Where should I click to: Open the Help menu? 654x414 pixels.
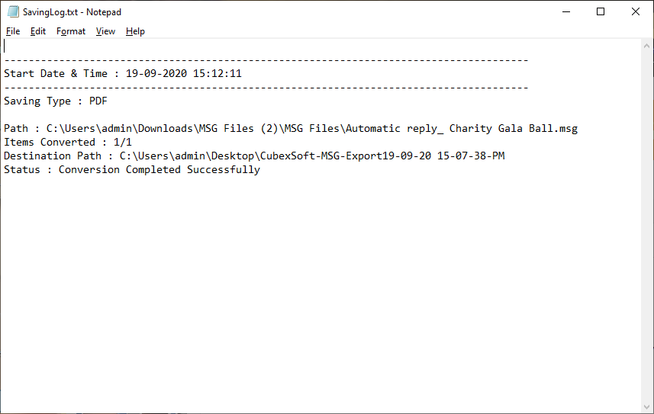pos(135,31)
